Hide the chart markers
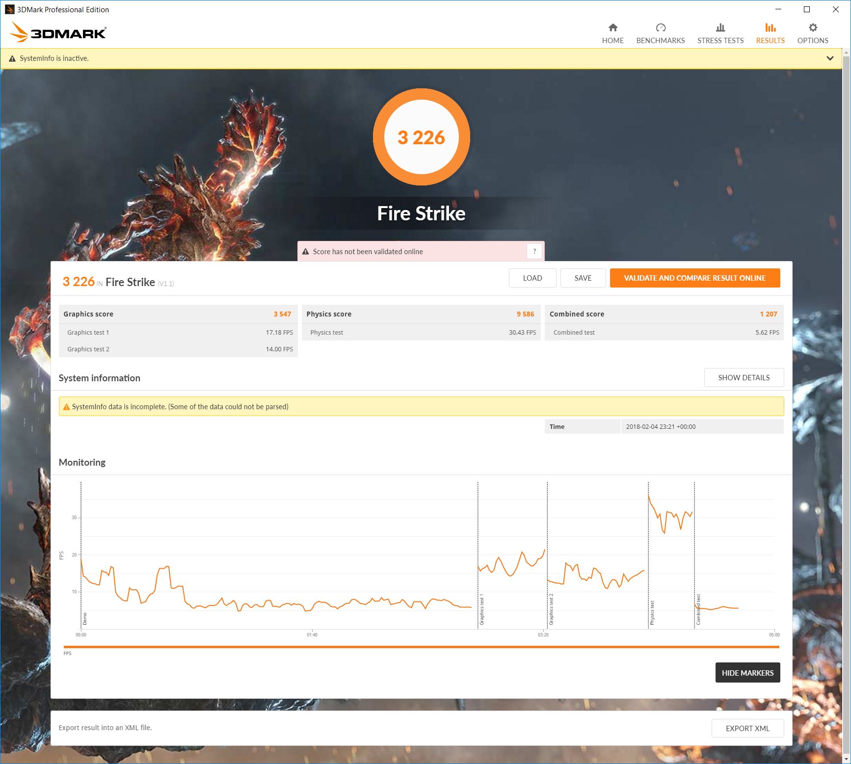851x764 pixels. click(x=747, y=673)
